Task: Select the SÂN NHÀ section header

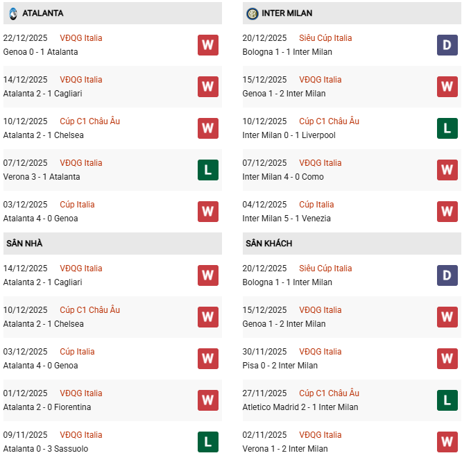Action: pos(25,244)
